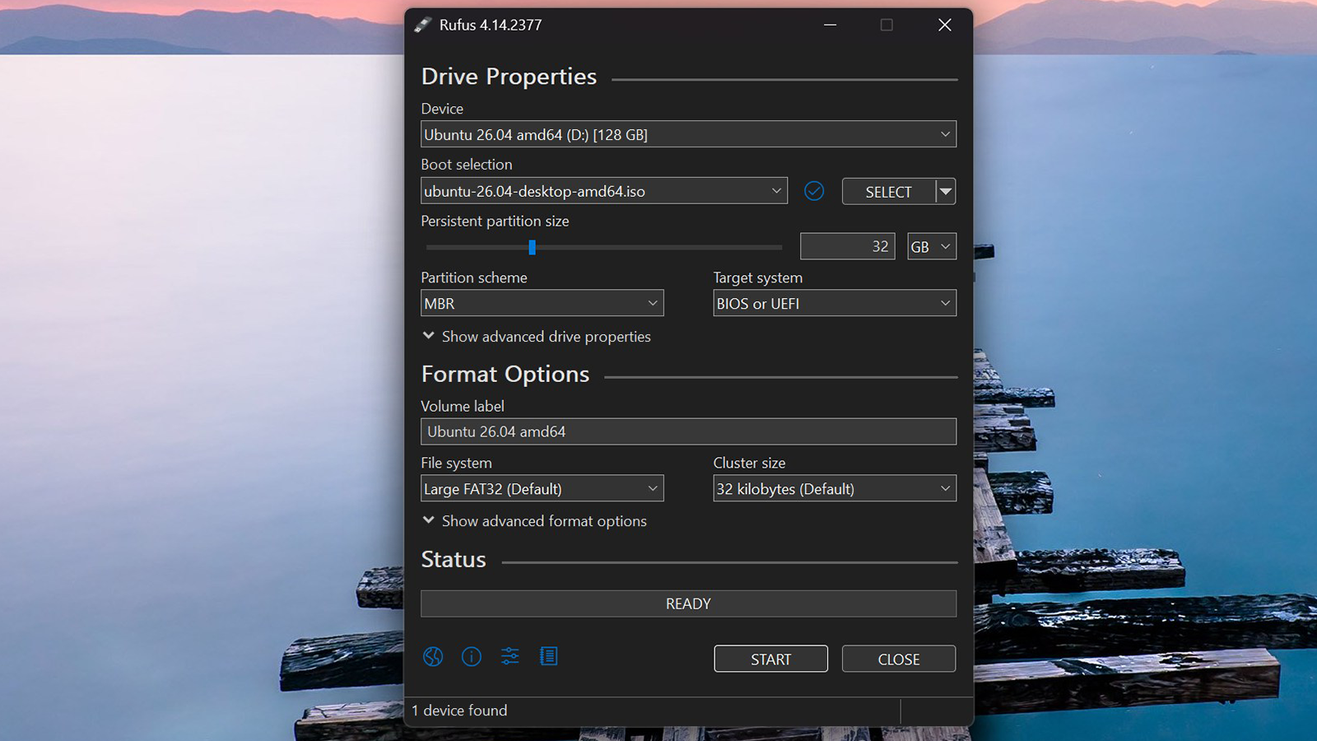Click the 'Persistent partition size' label
The height and width of the screenshot is (741, 1317).
click(x=495, y=221)
